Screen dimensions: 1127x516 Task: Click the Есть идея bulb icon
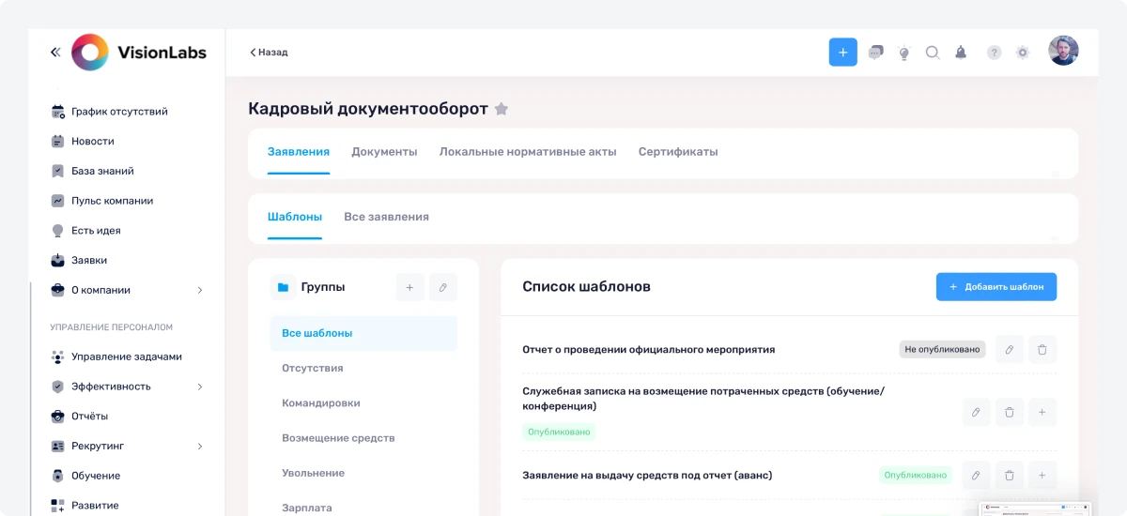coord(57,231)
